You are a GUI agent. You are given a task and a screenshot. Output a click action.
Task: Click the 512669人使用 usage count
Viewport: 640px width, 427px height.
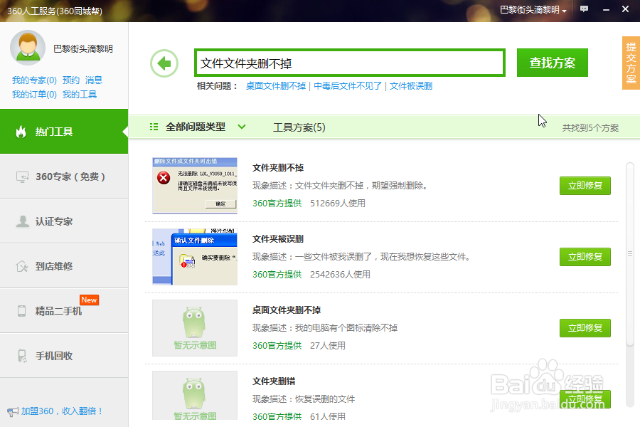338,203
